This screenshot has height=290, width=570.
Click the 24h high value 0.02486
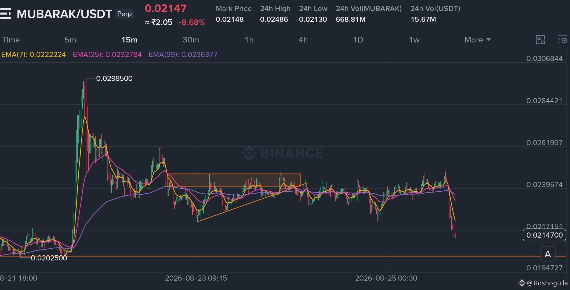274,19
